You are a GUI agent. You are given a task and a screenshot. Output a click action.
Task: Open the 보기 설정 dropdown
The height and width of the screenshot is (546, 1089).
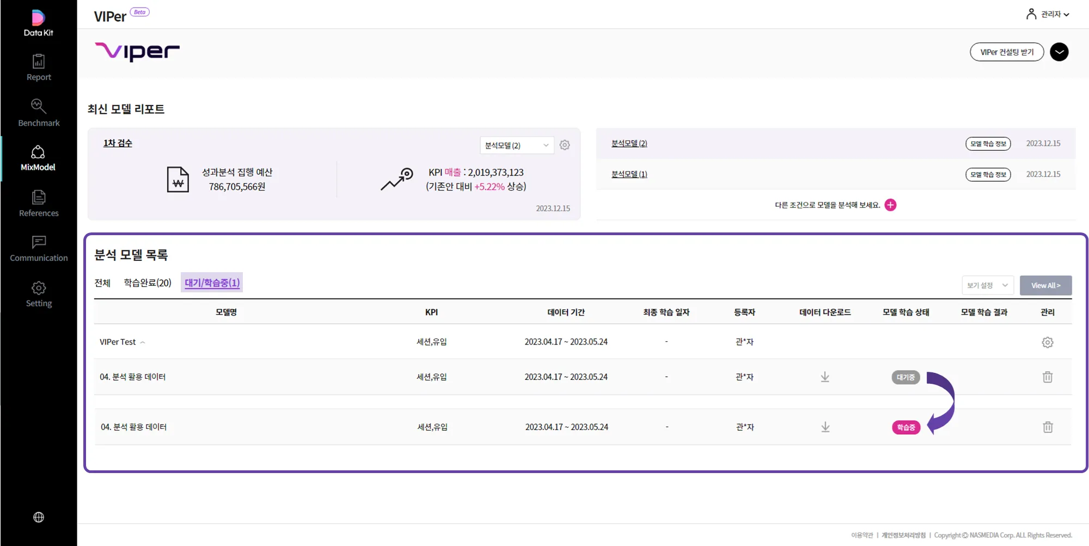click(x=988, y=285)
